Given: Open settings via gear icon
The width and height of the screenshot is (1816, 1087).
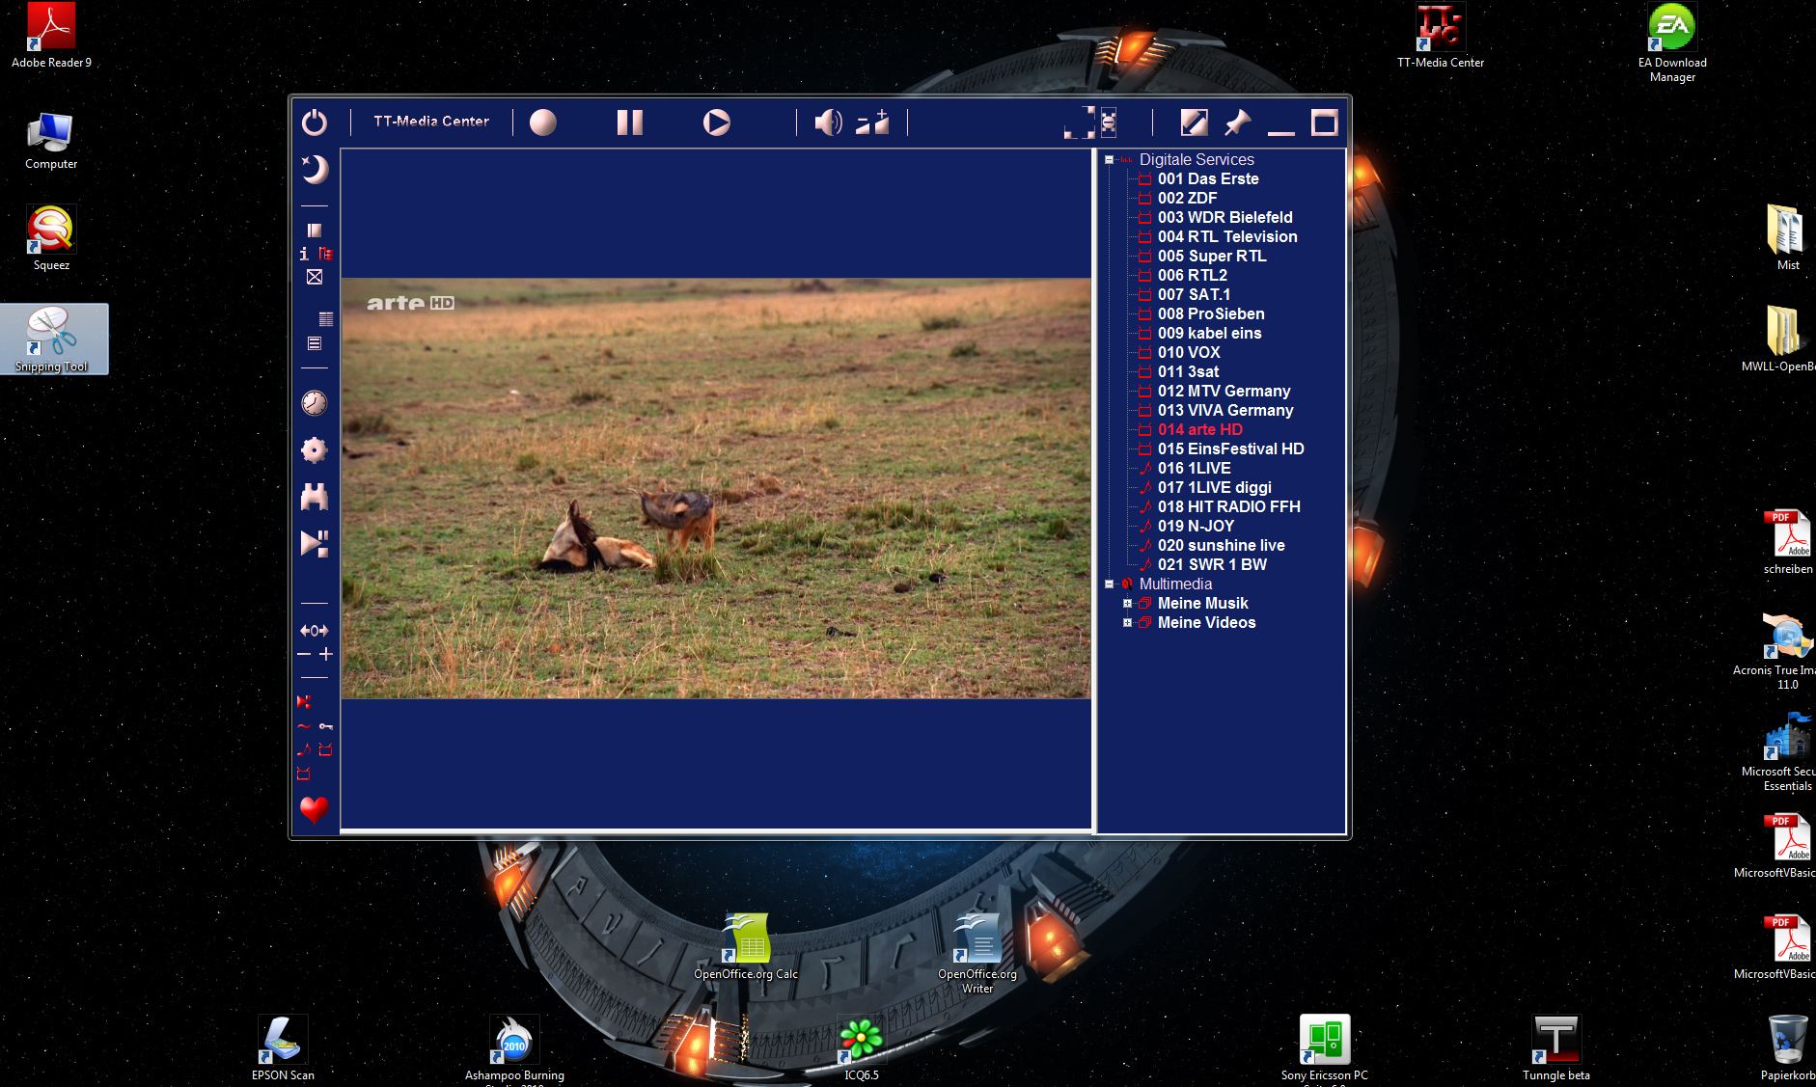Looking at the screenshot, I should click(x=315, y=450).
